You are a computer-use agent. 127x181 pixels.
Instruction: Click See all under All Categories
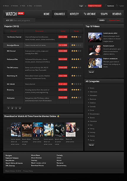click(x=91, y=145)
